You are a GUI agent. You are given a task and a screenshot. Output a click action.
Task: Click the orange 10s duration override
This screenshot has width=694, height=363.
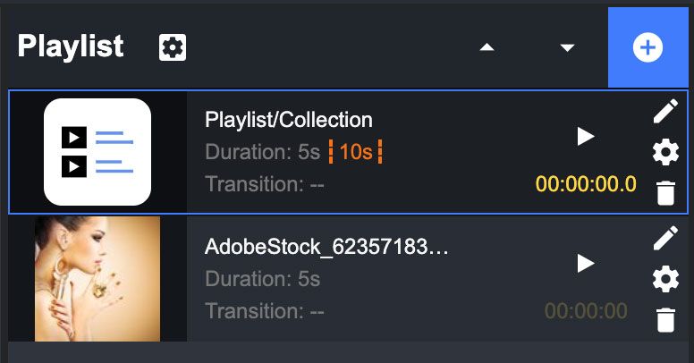pyautogui.click(x=355, y=152)
